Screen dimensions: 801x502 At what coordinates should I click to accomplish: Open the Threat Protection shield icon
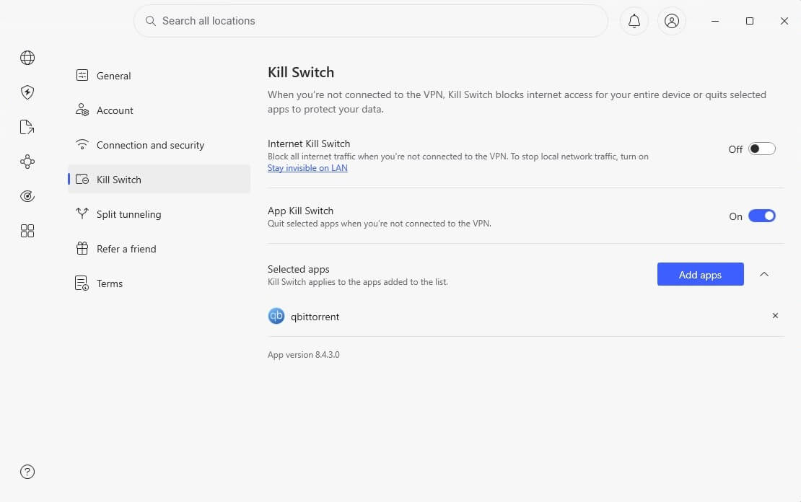coord(27,92)
